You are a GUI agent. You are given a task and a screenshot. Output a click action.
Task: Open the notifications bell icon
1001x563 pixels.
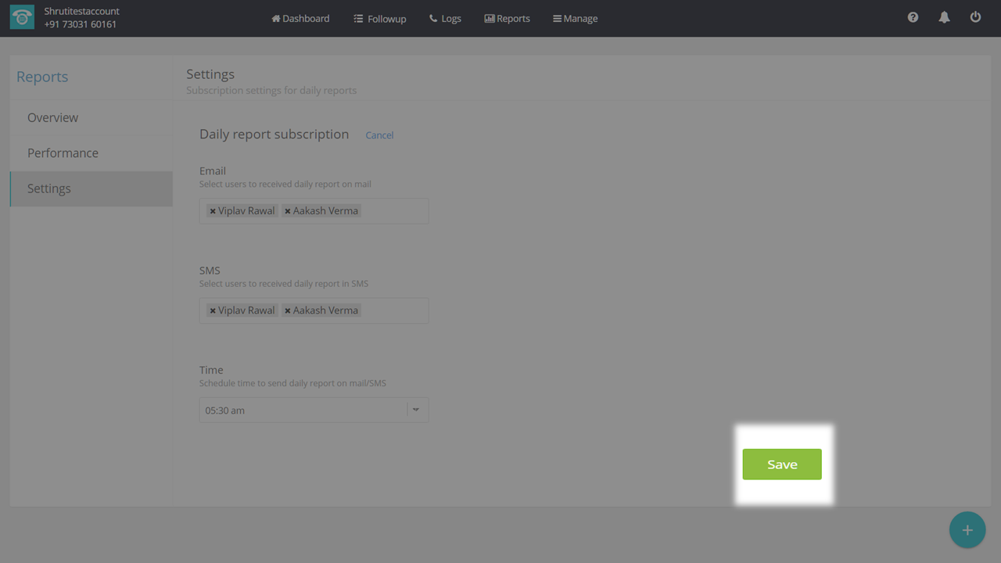pyautogui.click(x=944, y=17)
